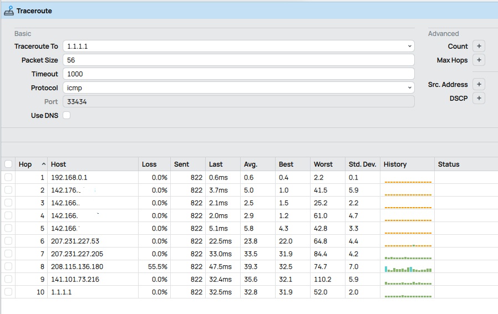Click the Traceroute title icon
Screen dimensions: 498x314
pyautogui.click(x=8, y=11)
